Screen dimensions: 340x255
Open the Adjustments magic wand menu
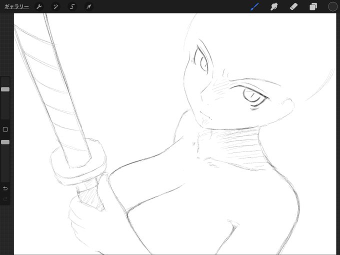(x=55, y=6)
